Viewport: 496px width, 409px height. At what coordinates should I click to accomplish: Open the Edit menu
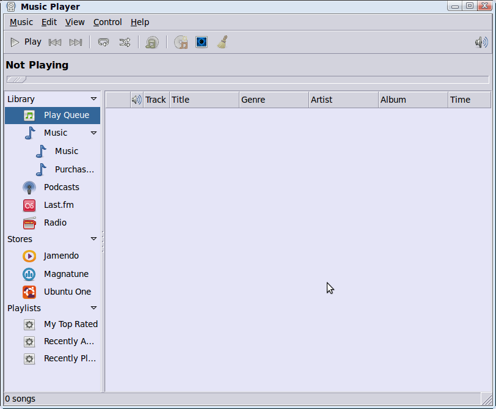[x=49, y=22]
